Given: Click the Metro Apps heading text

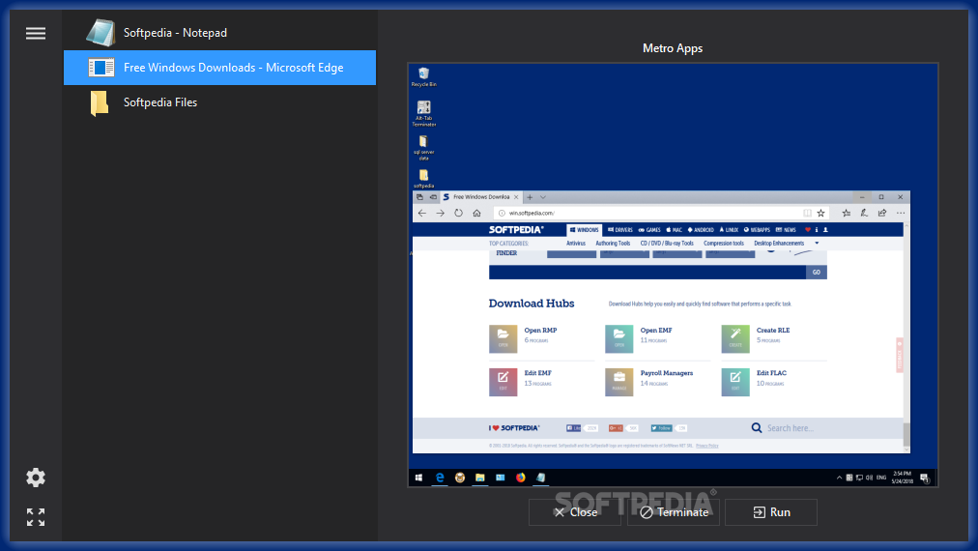Looking at the screenshot, I should coord(673,48).
